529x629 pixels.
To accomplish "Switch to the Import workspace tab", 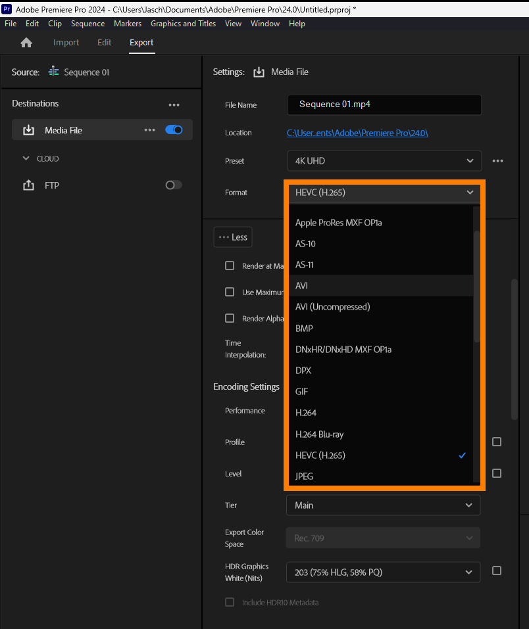I will click(66, 43).
